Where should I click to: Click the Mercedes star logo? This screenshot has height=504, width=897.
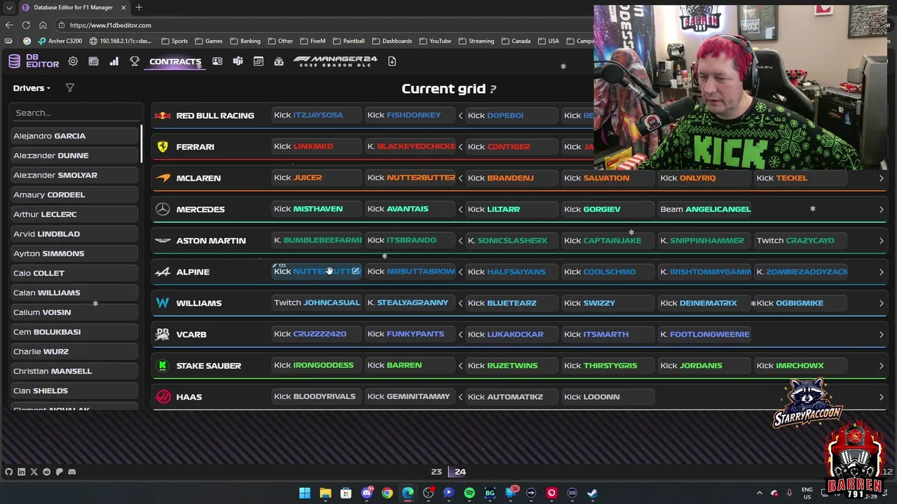coord(163,209)
